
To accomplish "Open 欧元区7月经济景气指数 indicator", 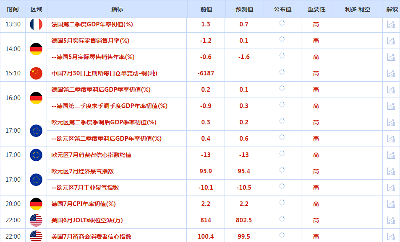I will [x=83, y=171].
